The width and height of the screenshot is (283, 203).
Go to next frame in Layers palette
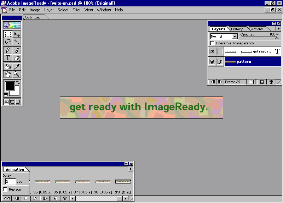click(220, 82)
